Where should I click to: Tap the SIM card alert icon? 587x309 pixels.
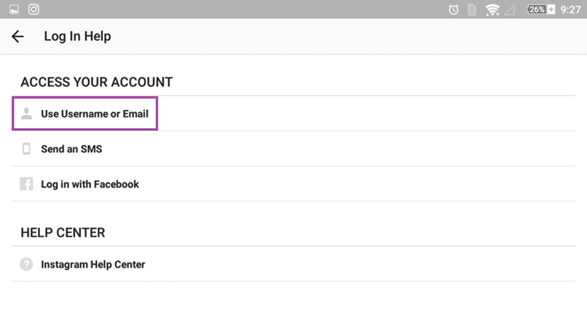(x=472, y=10)
